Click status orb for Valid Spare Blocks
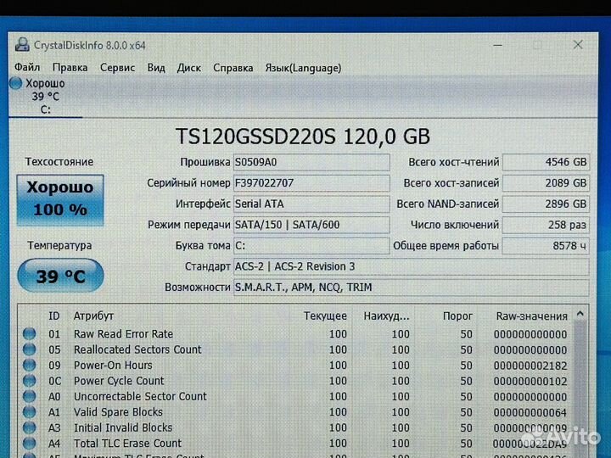611x458 pixels. [29, 411]
